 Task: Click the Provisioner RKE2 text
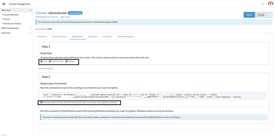(44, 29)
